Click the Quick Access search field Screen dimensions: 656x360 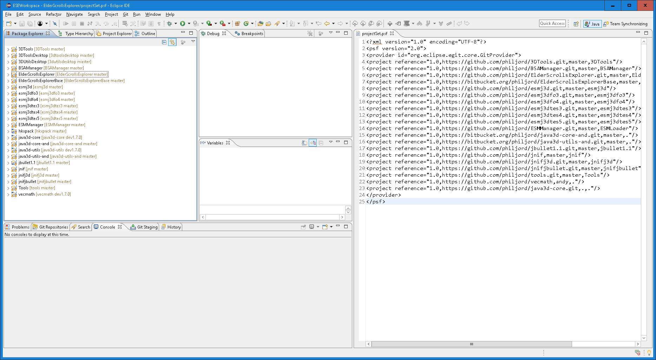(x=552, y=23)
